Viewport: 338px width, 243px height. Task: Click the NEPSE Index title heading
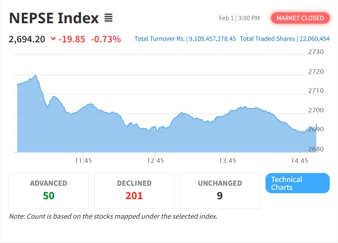tap(54, 18)
